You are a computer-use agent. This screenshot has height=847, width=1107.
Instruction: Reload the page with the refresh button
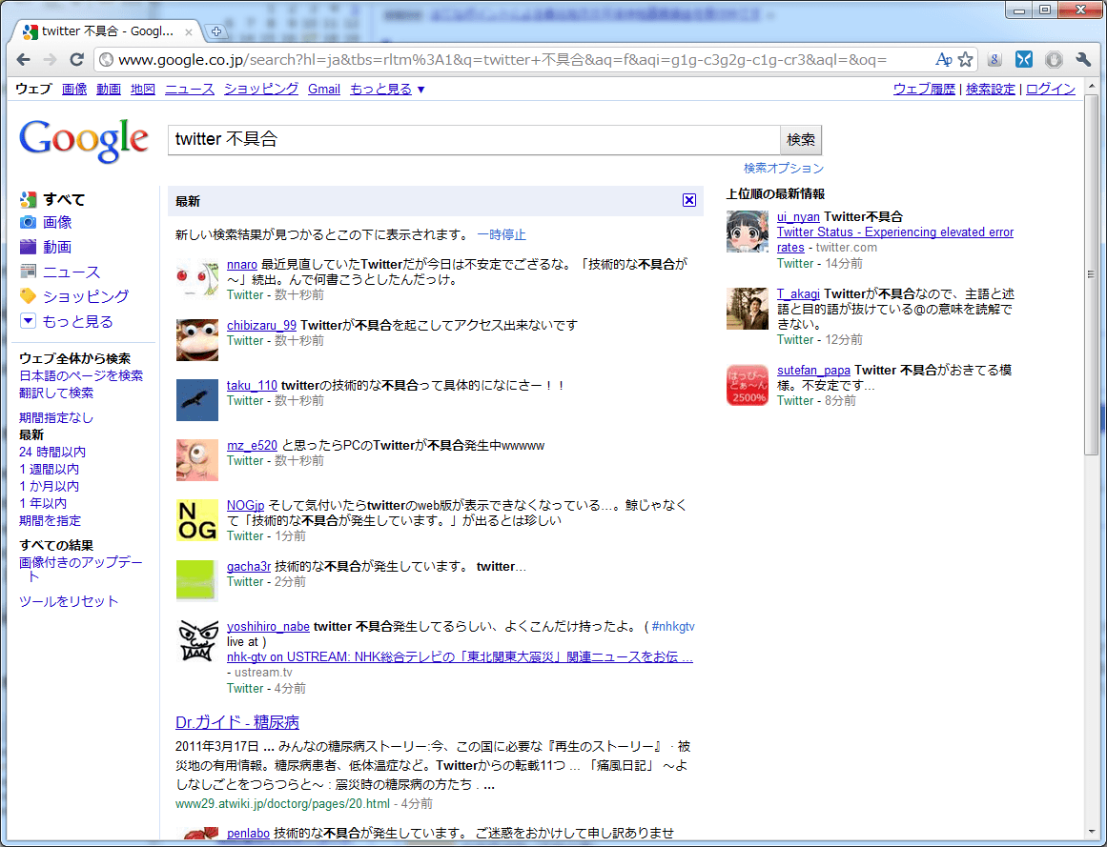(x=77, y=59)
